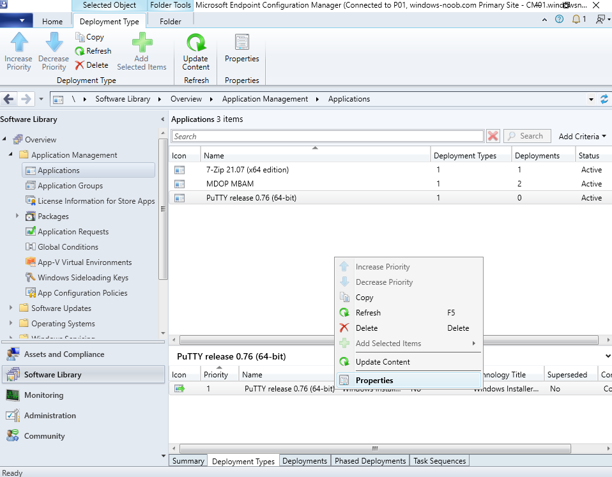Click the PuTTY deployment type row icon
Screen dimensions: 612x477
180,388
